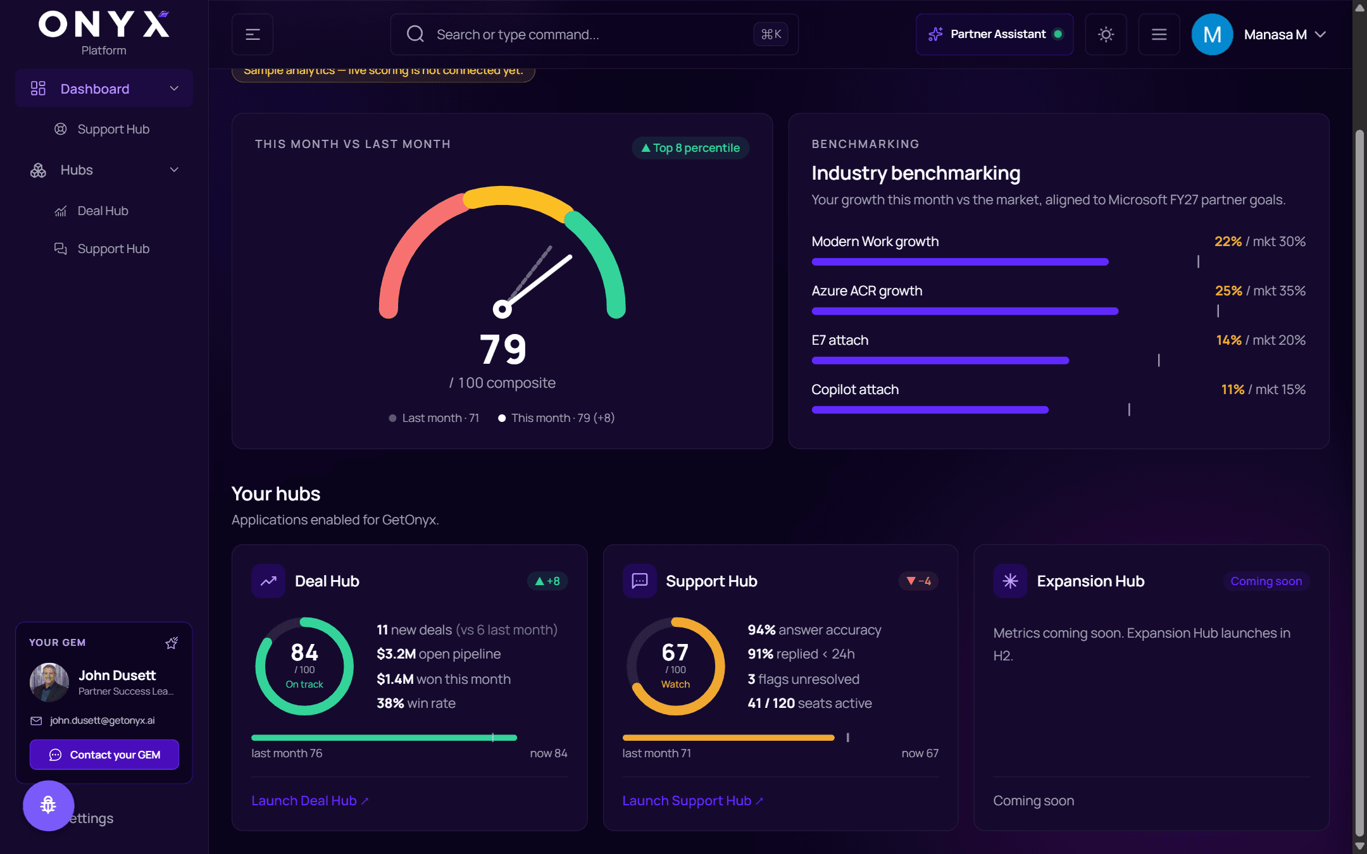Viewport: 1367px width, 854px height.
Task: Collapse the Hubs section chevron
Action: tap(174, 170)
